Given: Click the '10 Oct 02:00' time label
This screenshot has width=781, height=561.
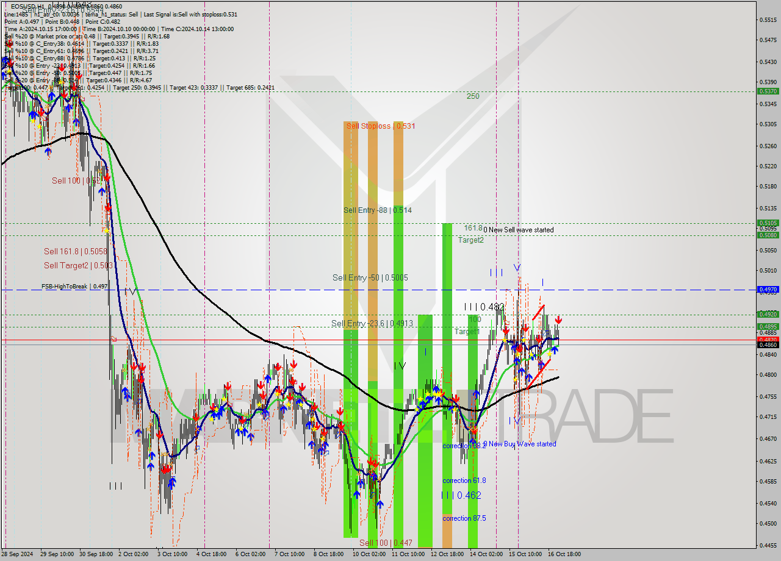Looking at the screenshot, I should click(369, 554).
